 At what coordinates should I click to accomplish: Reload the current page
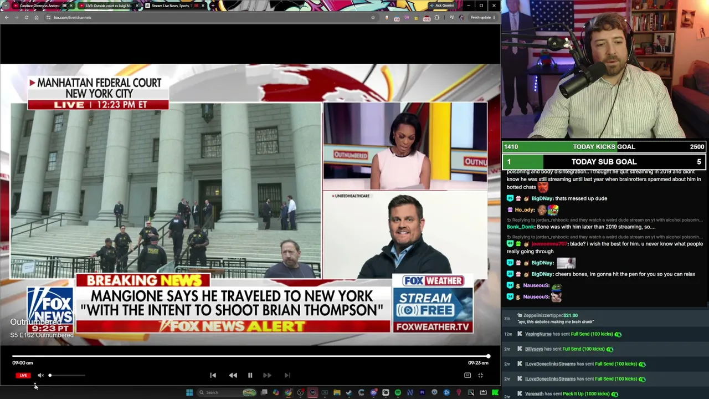[26, 17]
